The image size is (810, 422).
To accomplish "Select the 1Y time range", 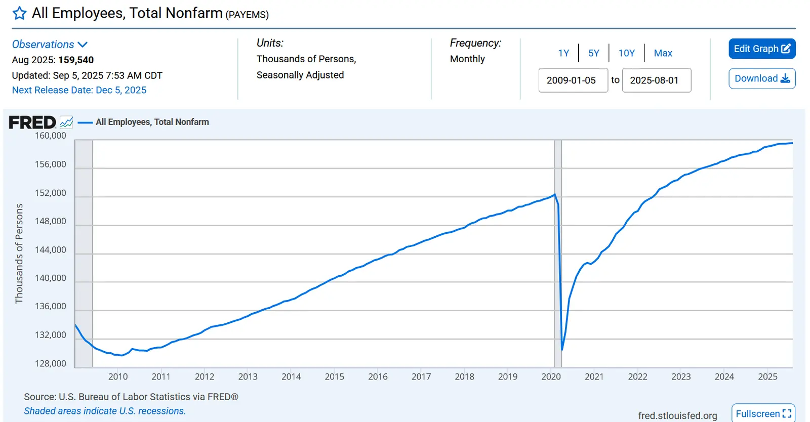I will coord(563,53).
